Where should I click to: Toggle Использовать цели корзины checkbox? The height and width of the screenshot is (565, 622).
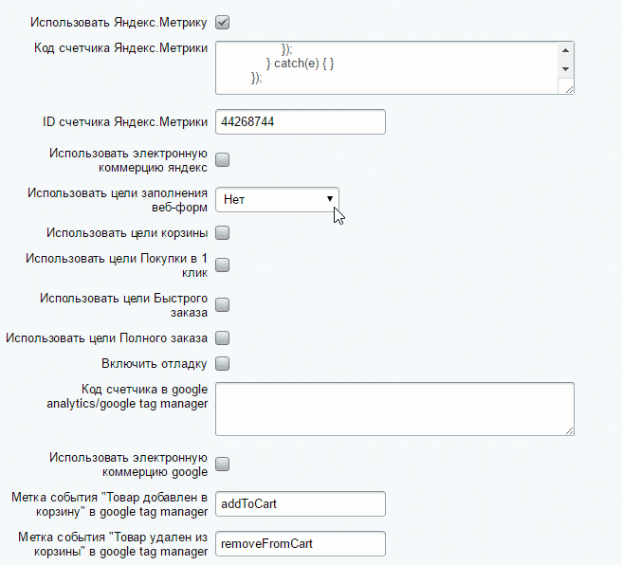coord(223,232)
